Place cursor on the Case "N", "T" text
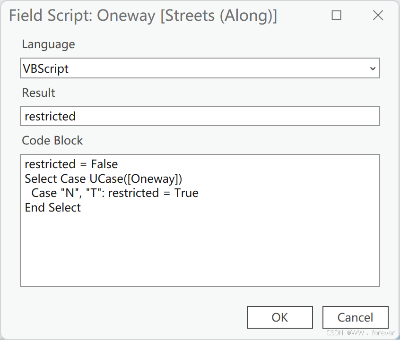 (x=67, y=193)
